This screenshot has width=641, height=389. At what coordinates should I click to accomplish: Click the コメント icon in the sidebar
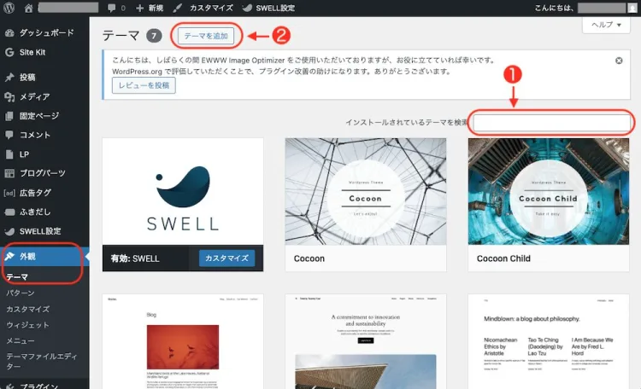click(x=9, y=135)
